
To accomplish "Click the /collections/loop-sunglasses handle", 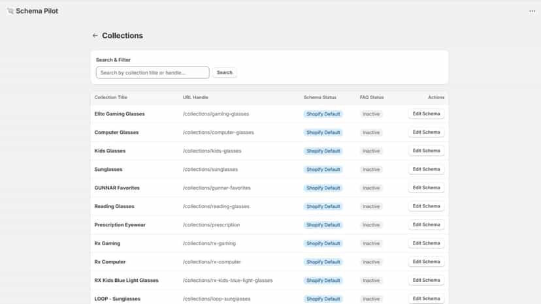I will tap(216, 299).
